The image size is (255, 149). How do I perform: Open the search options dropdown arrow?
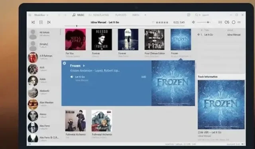(x=200, y=15)
